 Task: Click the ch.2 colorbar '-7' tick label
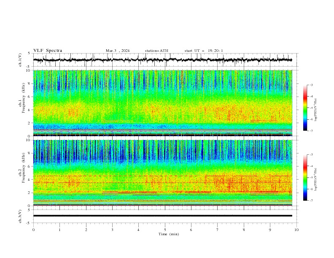311,200
